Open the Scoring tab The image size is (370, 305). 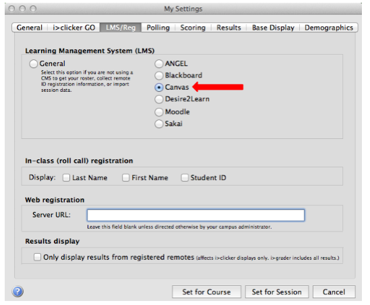193,28
